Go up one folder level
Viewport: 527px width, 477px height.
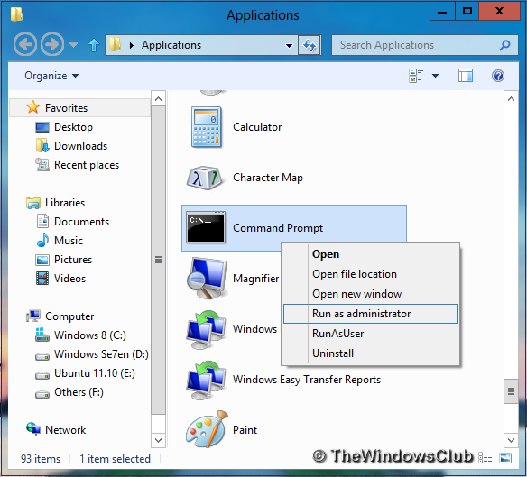94,45
